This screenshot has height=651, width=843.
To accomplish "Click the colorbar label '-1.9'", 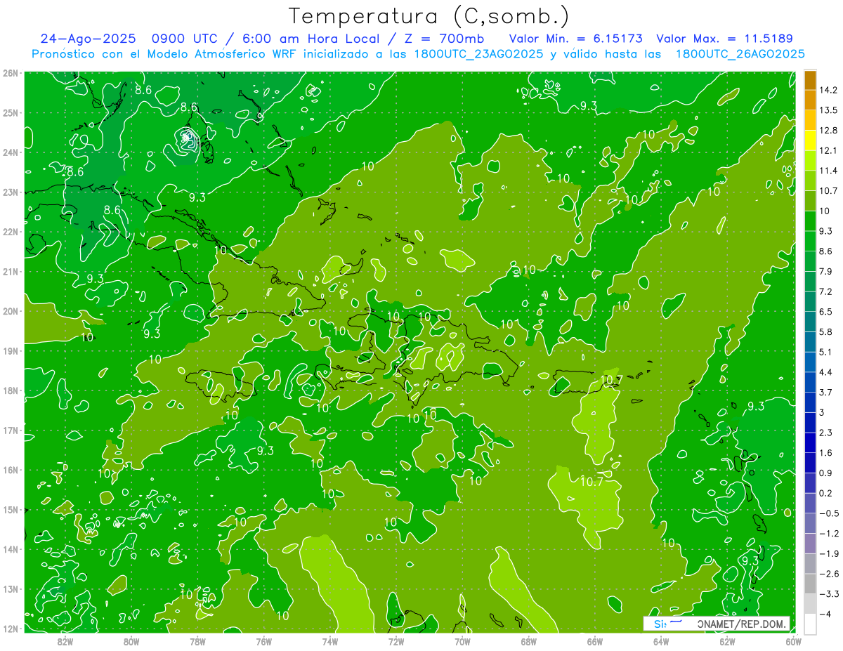I will click(x=829, y=553).
